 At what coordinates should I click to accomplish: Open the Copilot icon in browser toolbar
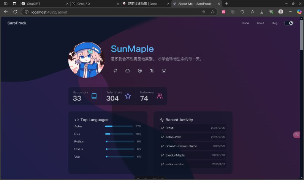[299, 12]
